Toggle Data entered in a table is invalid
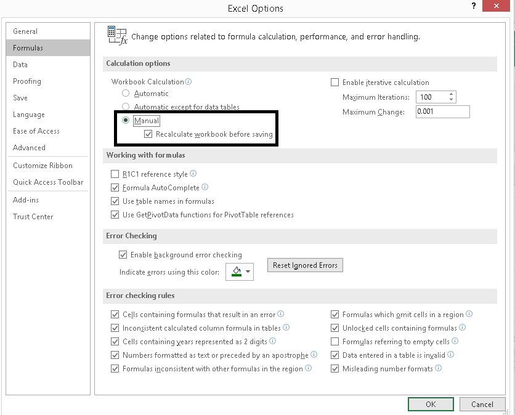 pos(335,355)
